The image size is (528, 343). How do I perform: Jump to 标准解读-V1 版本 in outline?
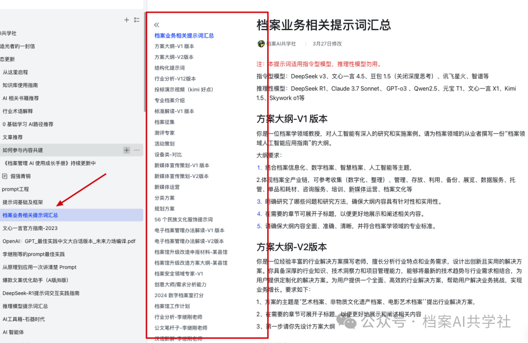(x=175, y=111)
